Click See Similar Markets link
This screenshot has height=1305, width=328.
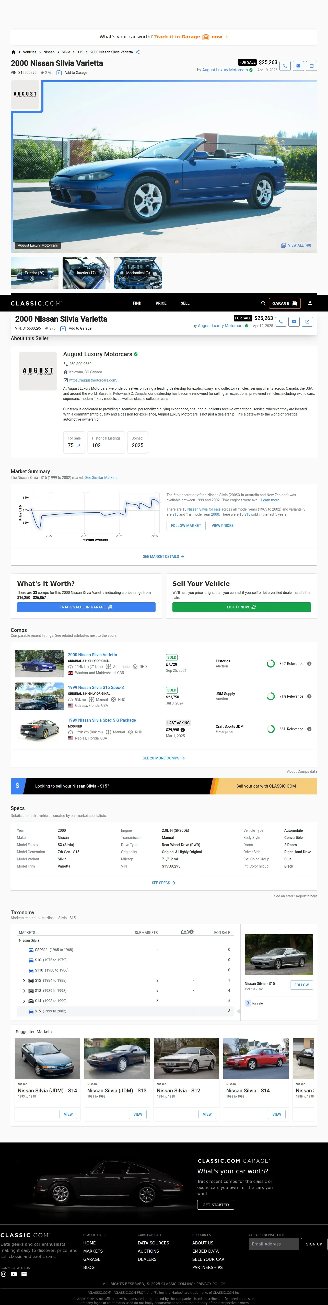(101, 478)
